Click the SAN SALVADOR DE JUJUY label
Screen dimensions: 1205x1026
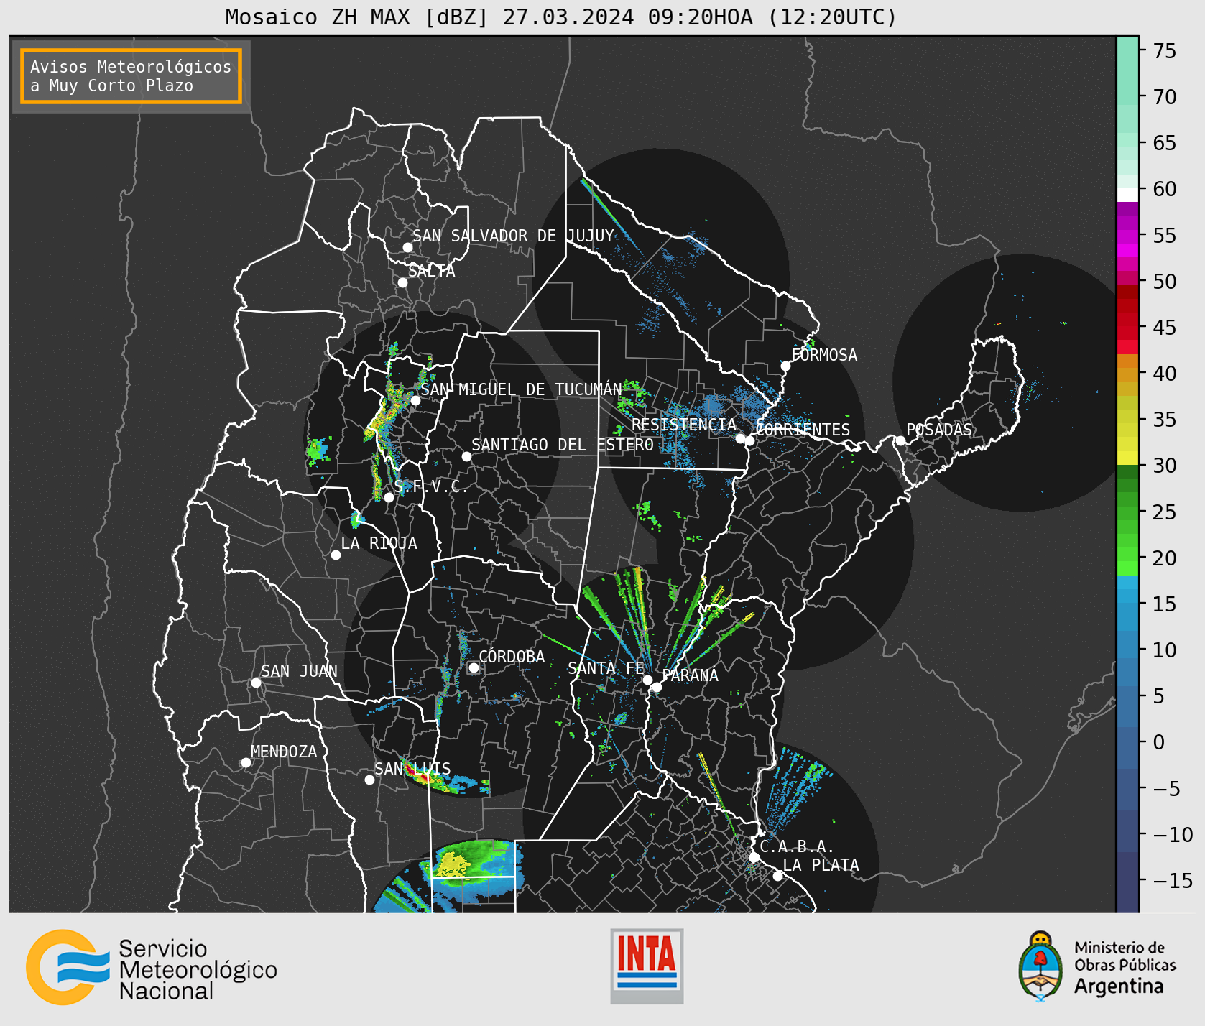[x=513, y=236]
